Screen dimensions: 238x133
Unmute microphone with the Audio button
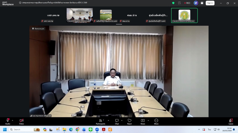pos(8,121)
